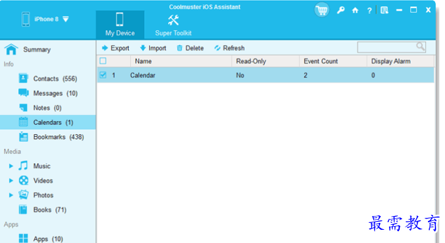Image resolution: width=445 pixels, height=243 pixels.
Task: Expand the Music tree node
Action: 11,166
